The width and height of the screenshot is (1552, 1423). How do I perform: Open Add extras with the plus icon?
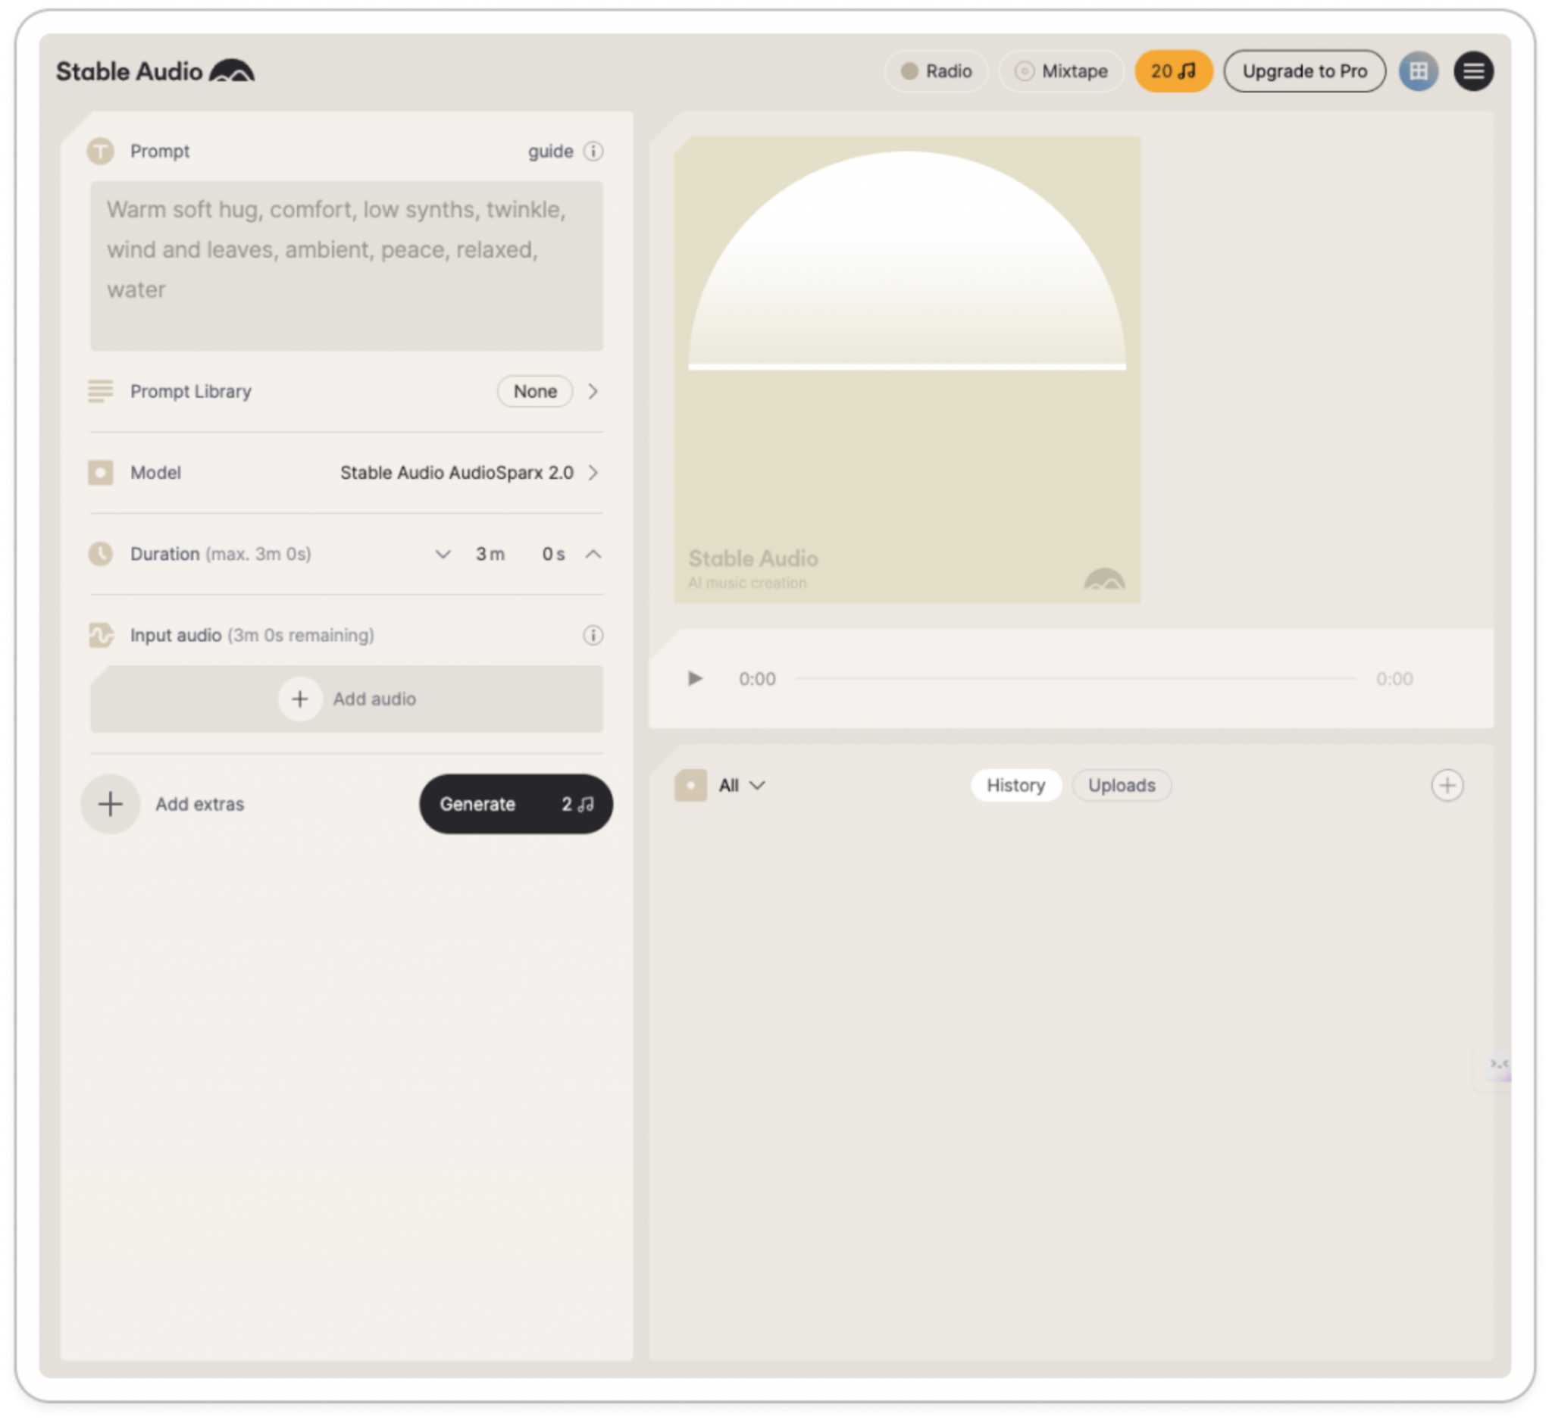click(110, 804)
